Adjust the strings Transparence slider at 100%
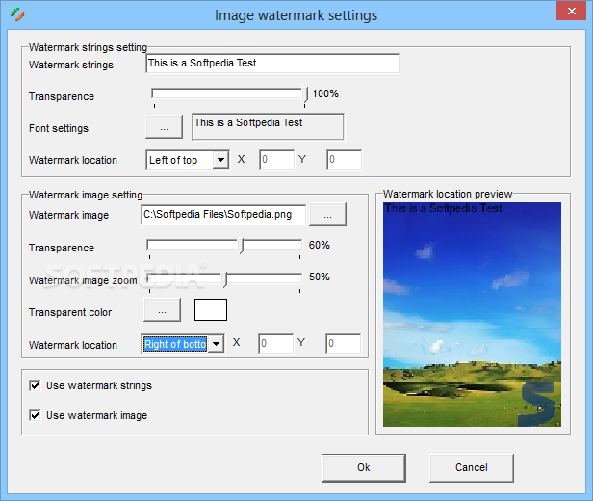Screen dimensions: 593x501 tap(305, 94)
